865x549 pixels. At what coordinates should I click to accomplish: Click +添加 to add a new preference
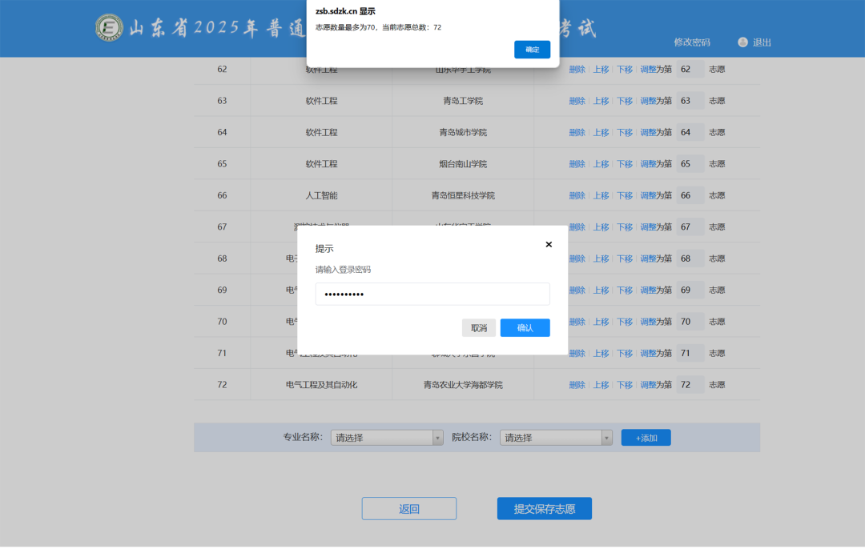click(646, 437)
